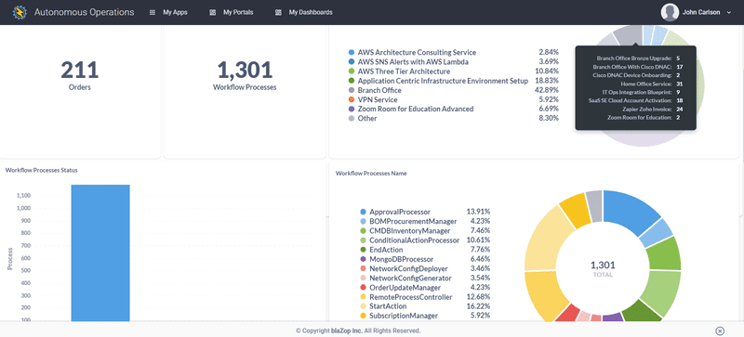Viewport: 744px width, 337px height.
Task: Click the CMDBInventoryManager legend dot
Action: (x=363, y=231)
